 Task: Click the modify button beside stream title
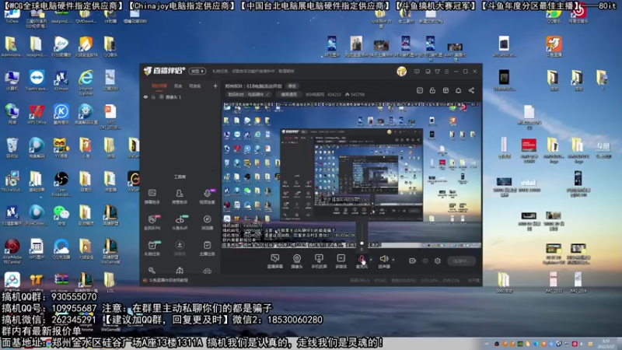point(292,86)
